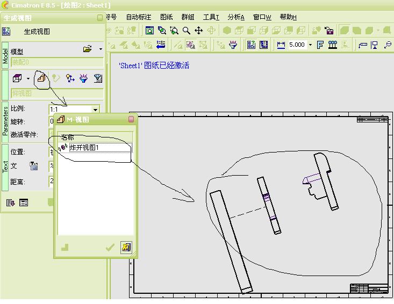Click the wireframe cube view orientation icon
The height and width of the screenshot is (304, 394).
(17, 78)
